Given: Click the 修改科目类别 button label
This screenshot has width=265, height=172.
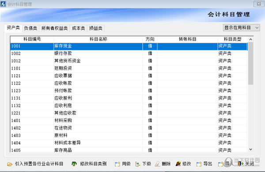Looking at the screenshot, I should 93,164.
